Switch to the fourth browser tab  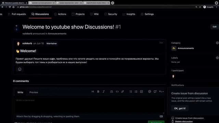tap(96, 3)
